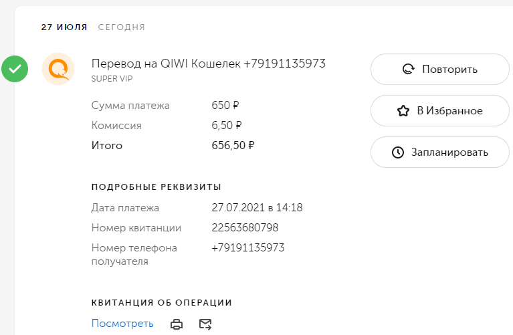Click the repeat arrow icon in Повторить

tap(408, 69)
